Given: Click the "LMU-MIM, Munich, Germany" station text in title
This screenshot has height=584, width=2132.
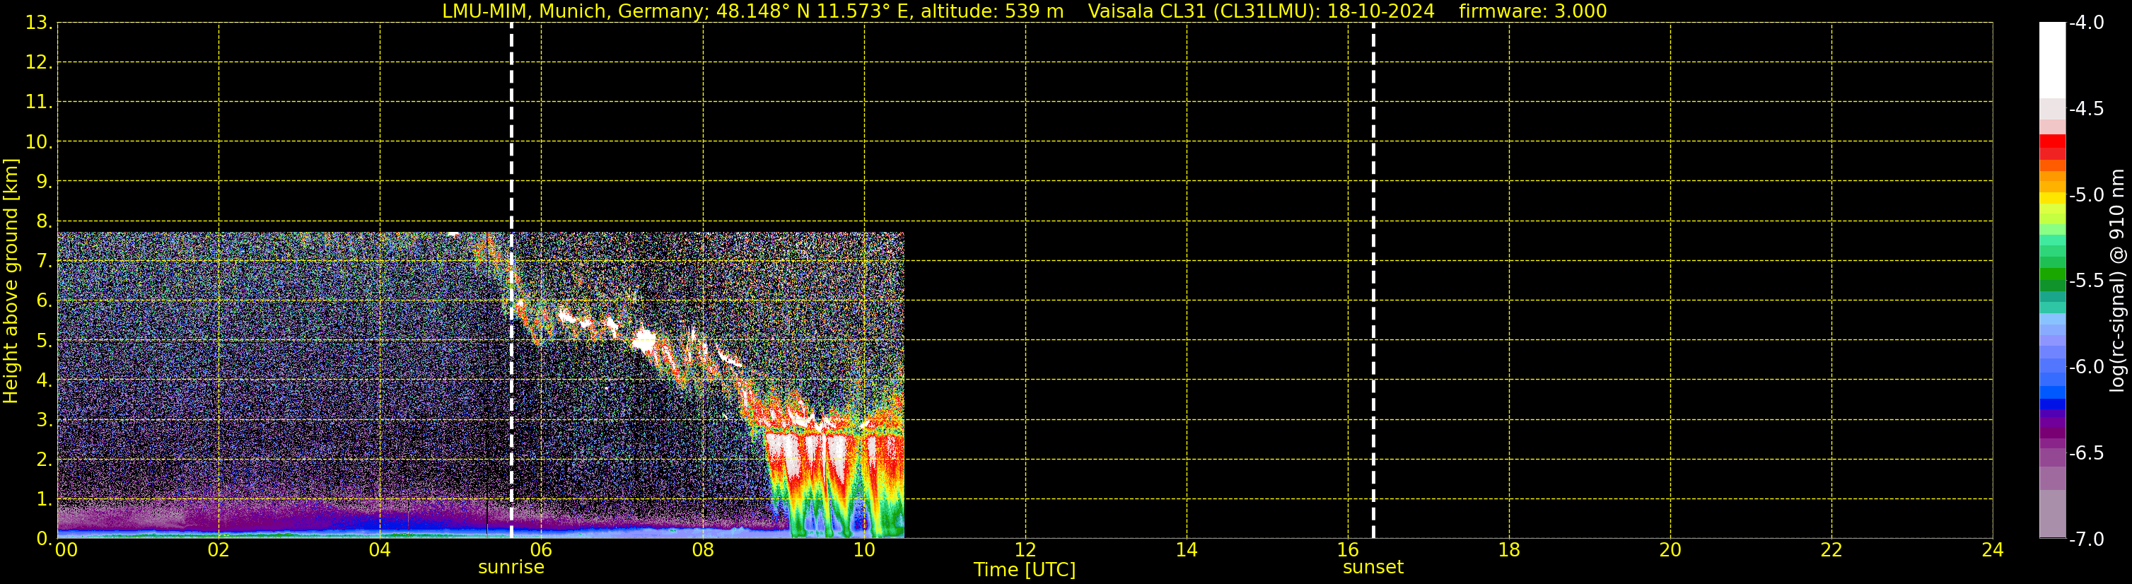Looking at the screenshot, I should 574,11.
